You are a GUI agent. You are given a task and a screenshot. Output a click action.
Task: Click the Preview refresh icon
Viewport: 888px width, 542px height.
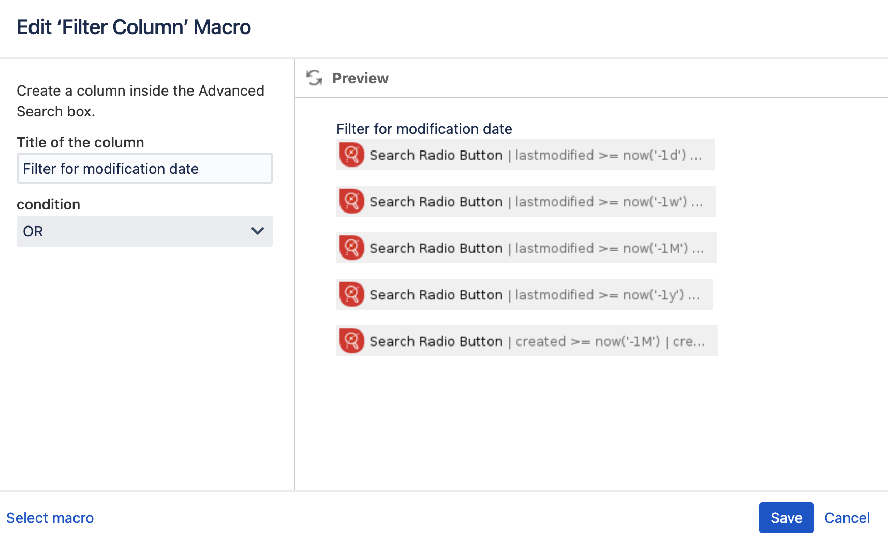(x=314, y=78)
